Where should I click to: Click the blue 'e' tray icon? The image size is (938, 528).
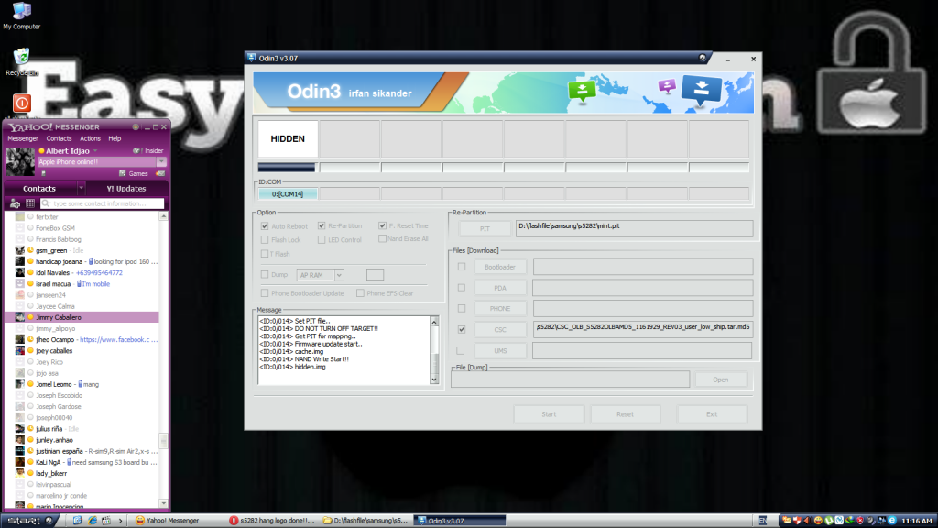pos(892,521)
